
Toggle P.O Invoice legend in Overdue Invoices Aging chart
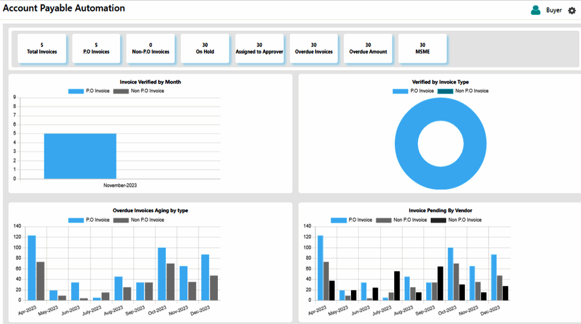click(x=89, y=220)
